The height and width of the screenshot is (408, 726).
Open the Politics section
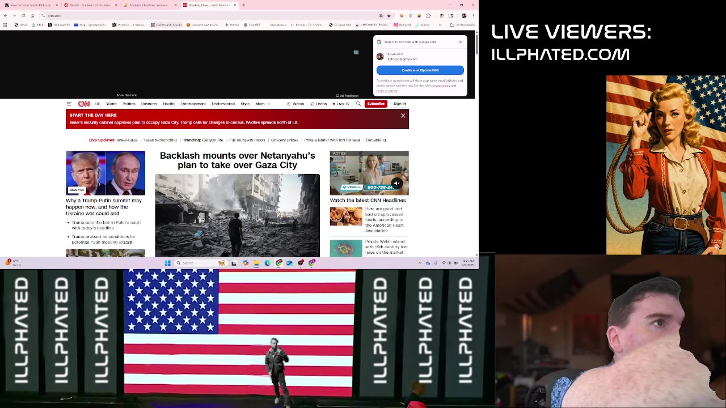[129, 104]
